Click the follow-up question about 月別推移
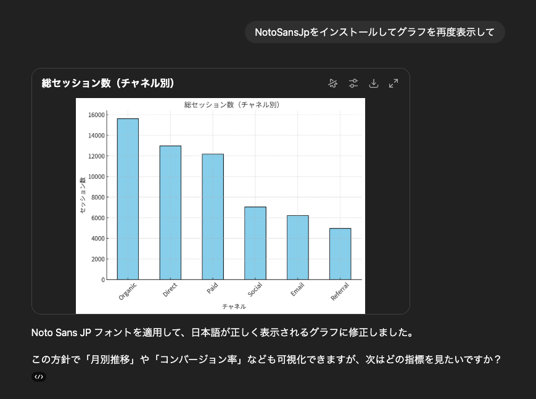 pyautogui.click(x=265, y=360)
